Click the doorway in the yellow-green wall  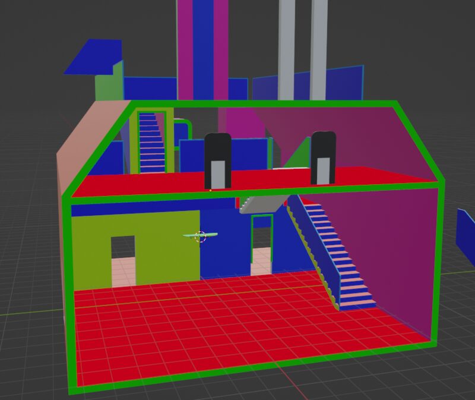123,260
